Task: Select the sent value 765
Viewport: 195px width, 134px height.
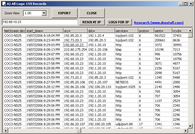Action: pyautogui.click(x=163, y=91)
